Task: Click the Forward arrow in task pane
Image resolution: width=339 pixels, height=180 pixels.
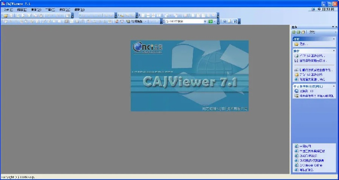Action: (299, 32)
